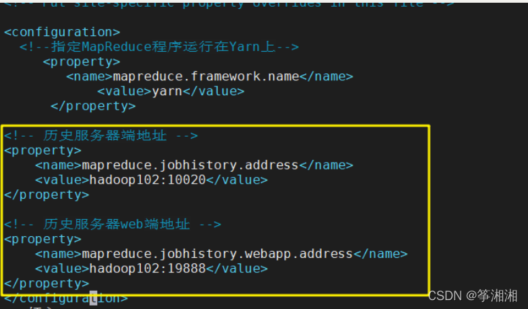The image size is (528, 309).
Task: Click the </property> tag below hadoop102:19888
Action: pos(46,283)
